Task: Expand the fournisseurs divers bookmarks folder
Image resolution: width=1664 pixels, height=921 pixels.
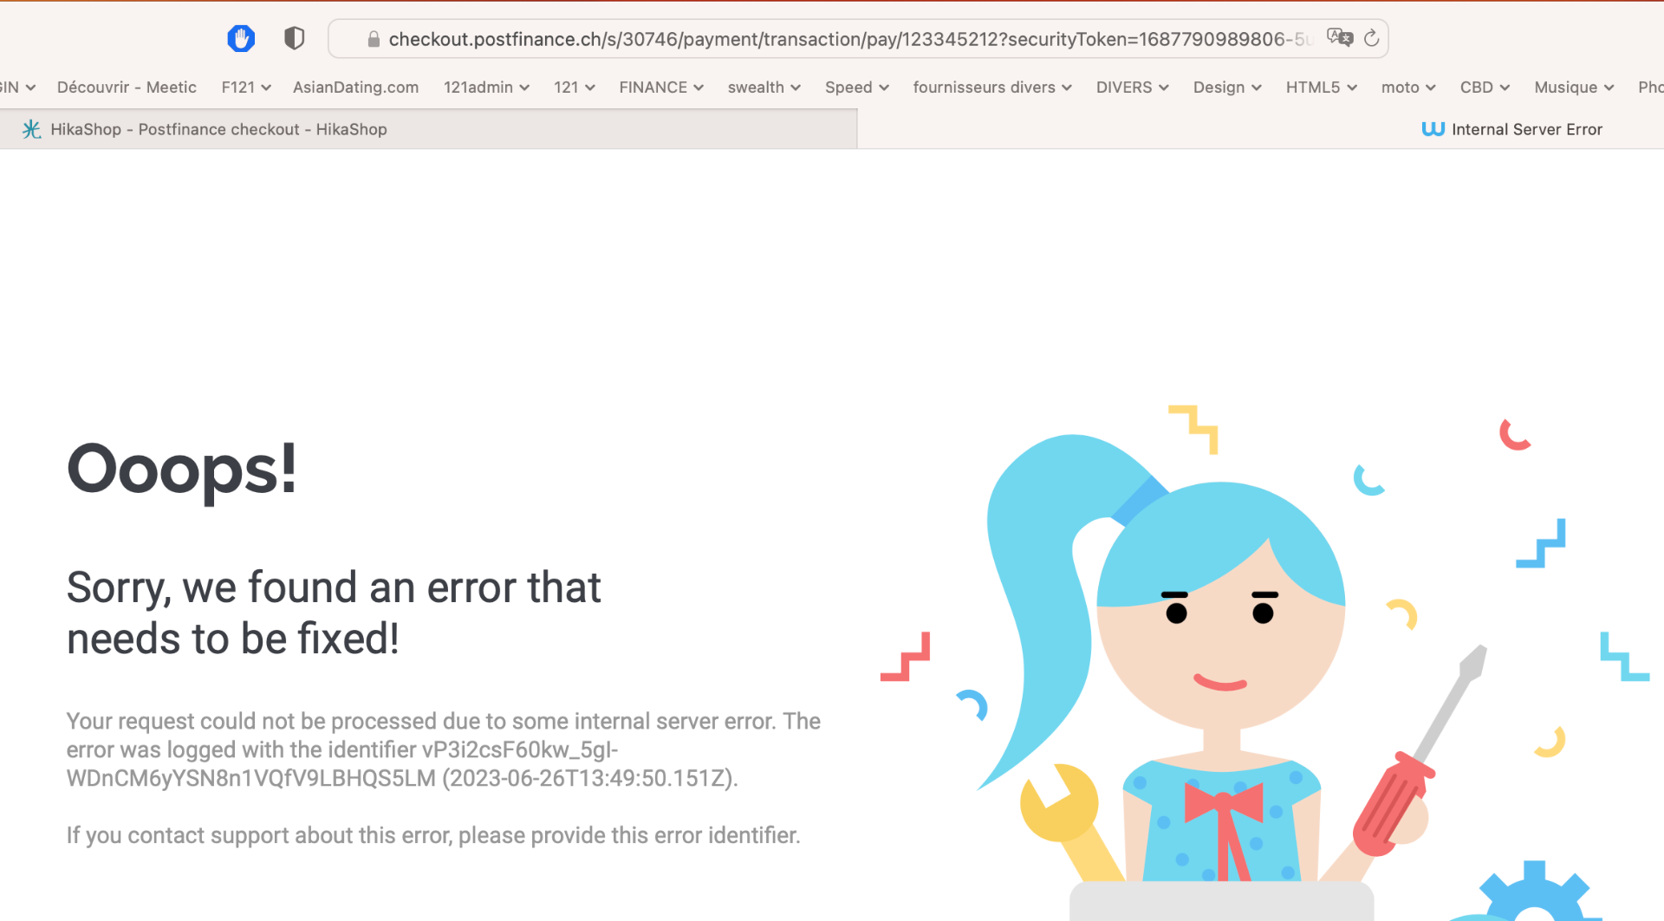Action: (x=992, y=88)
